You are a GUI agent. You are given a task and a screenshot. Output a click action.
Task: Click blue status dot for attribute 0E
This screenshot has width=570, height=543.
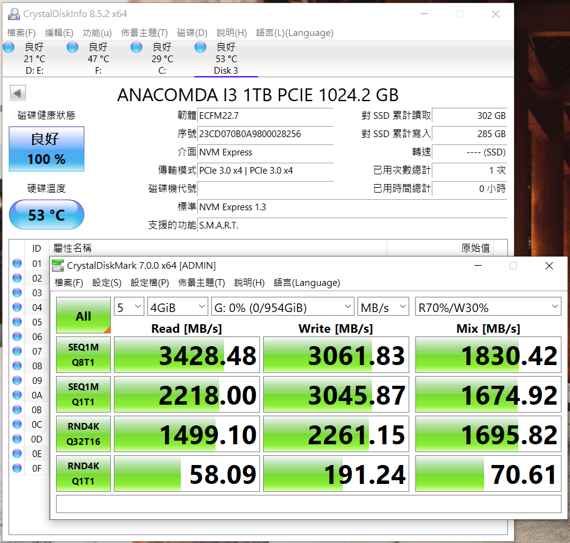[x=17, y=453]
